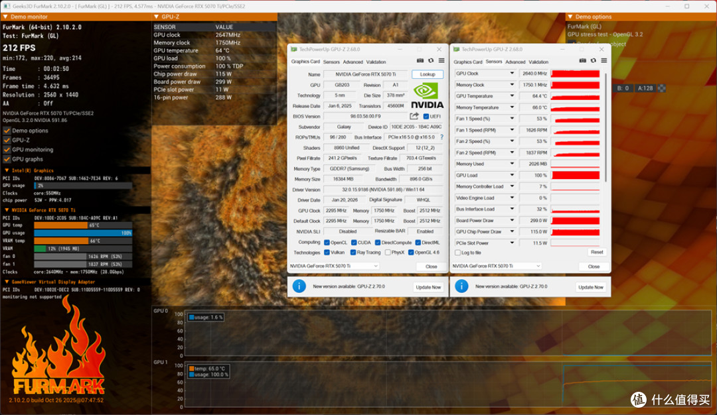Image resolution: width=717 pixels, height=415 pixels.
Task: Collapse the Demo options panel
Action: click(570, 17)
